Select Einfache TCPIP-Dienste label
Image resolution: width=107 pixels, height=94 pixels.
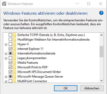coord(51,35)
